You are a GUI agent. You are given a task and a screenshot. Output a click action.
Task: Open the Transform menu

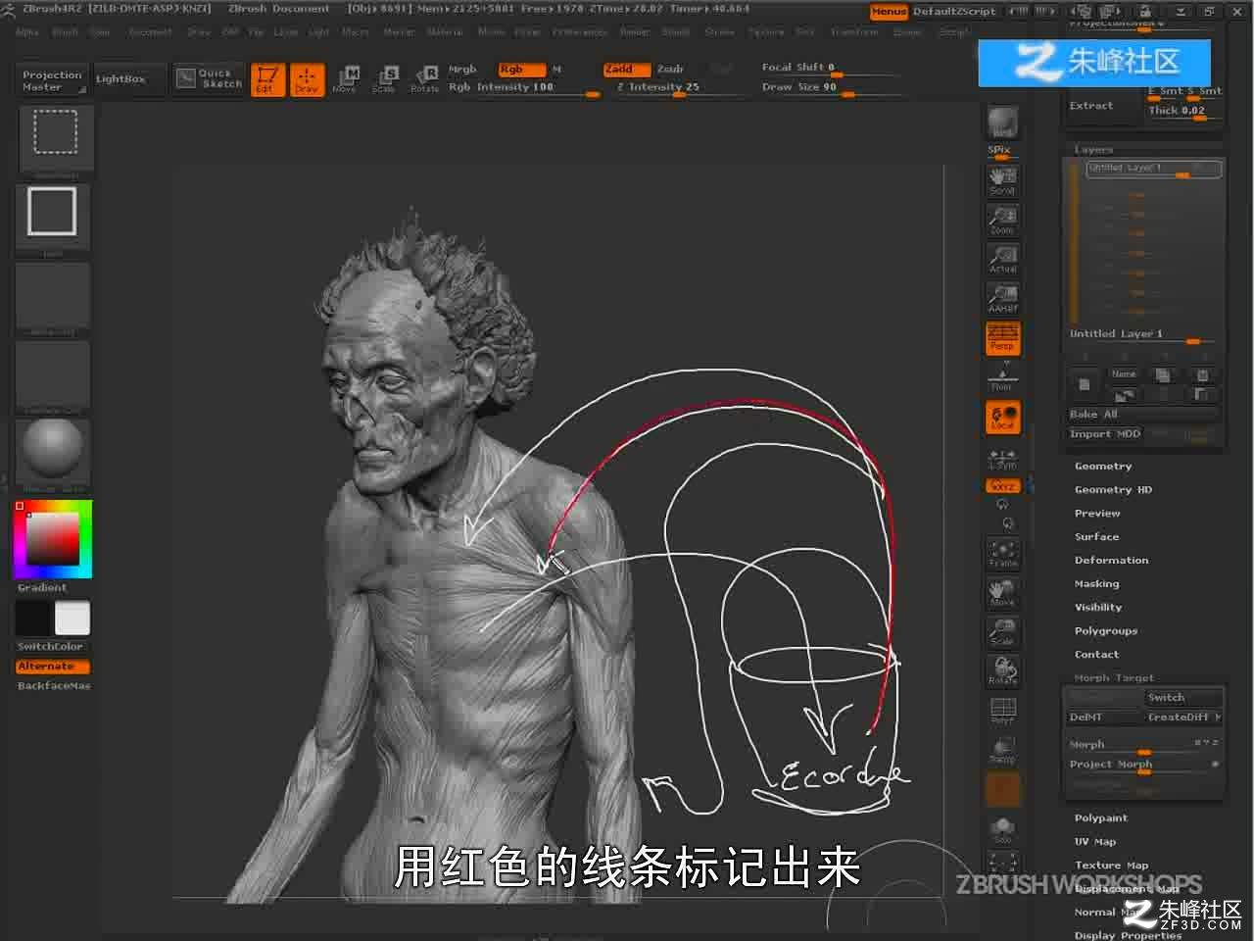point(854,32)
